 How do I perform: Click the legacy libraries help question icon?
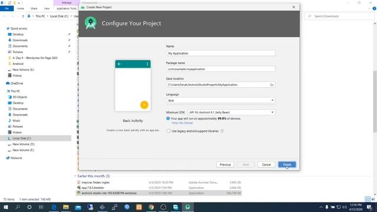click(x=222, y=131)
